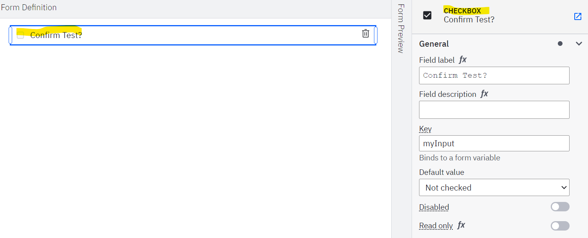
Task: Tick the Confirm Test? checkbox in the form
Action: coord(20,35)
